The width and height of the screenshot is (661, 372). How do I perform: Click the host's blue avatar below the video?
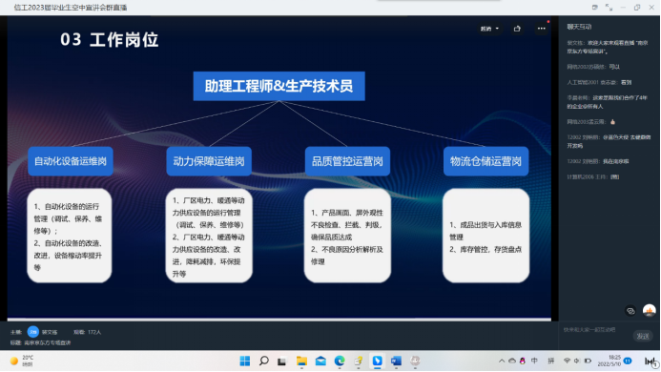click(x=32, y=332)
